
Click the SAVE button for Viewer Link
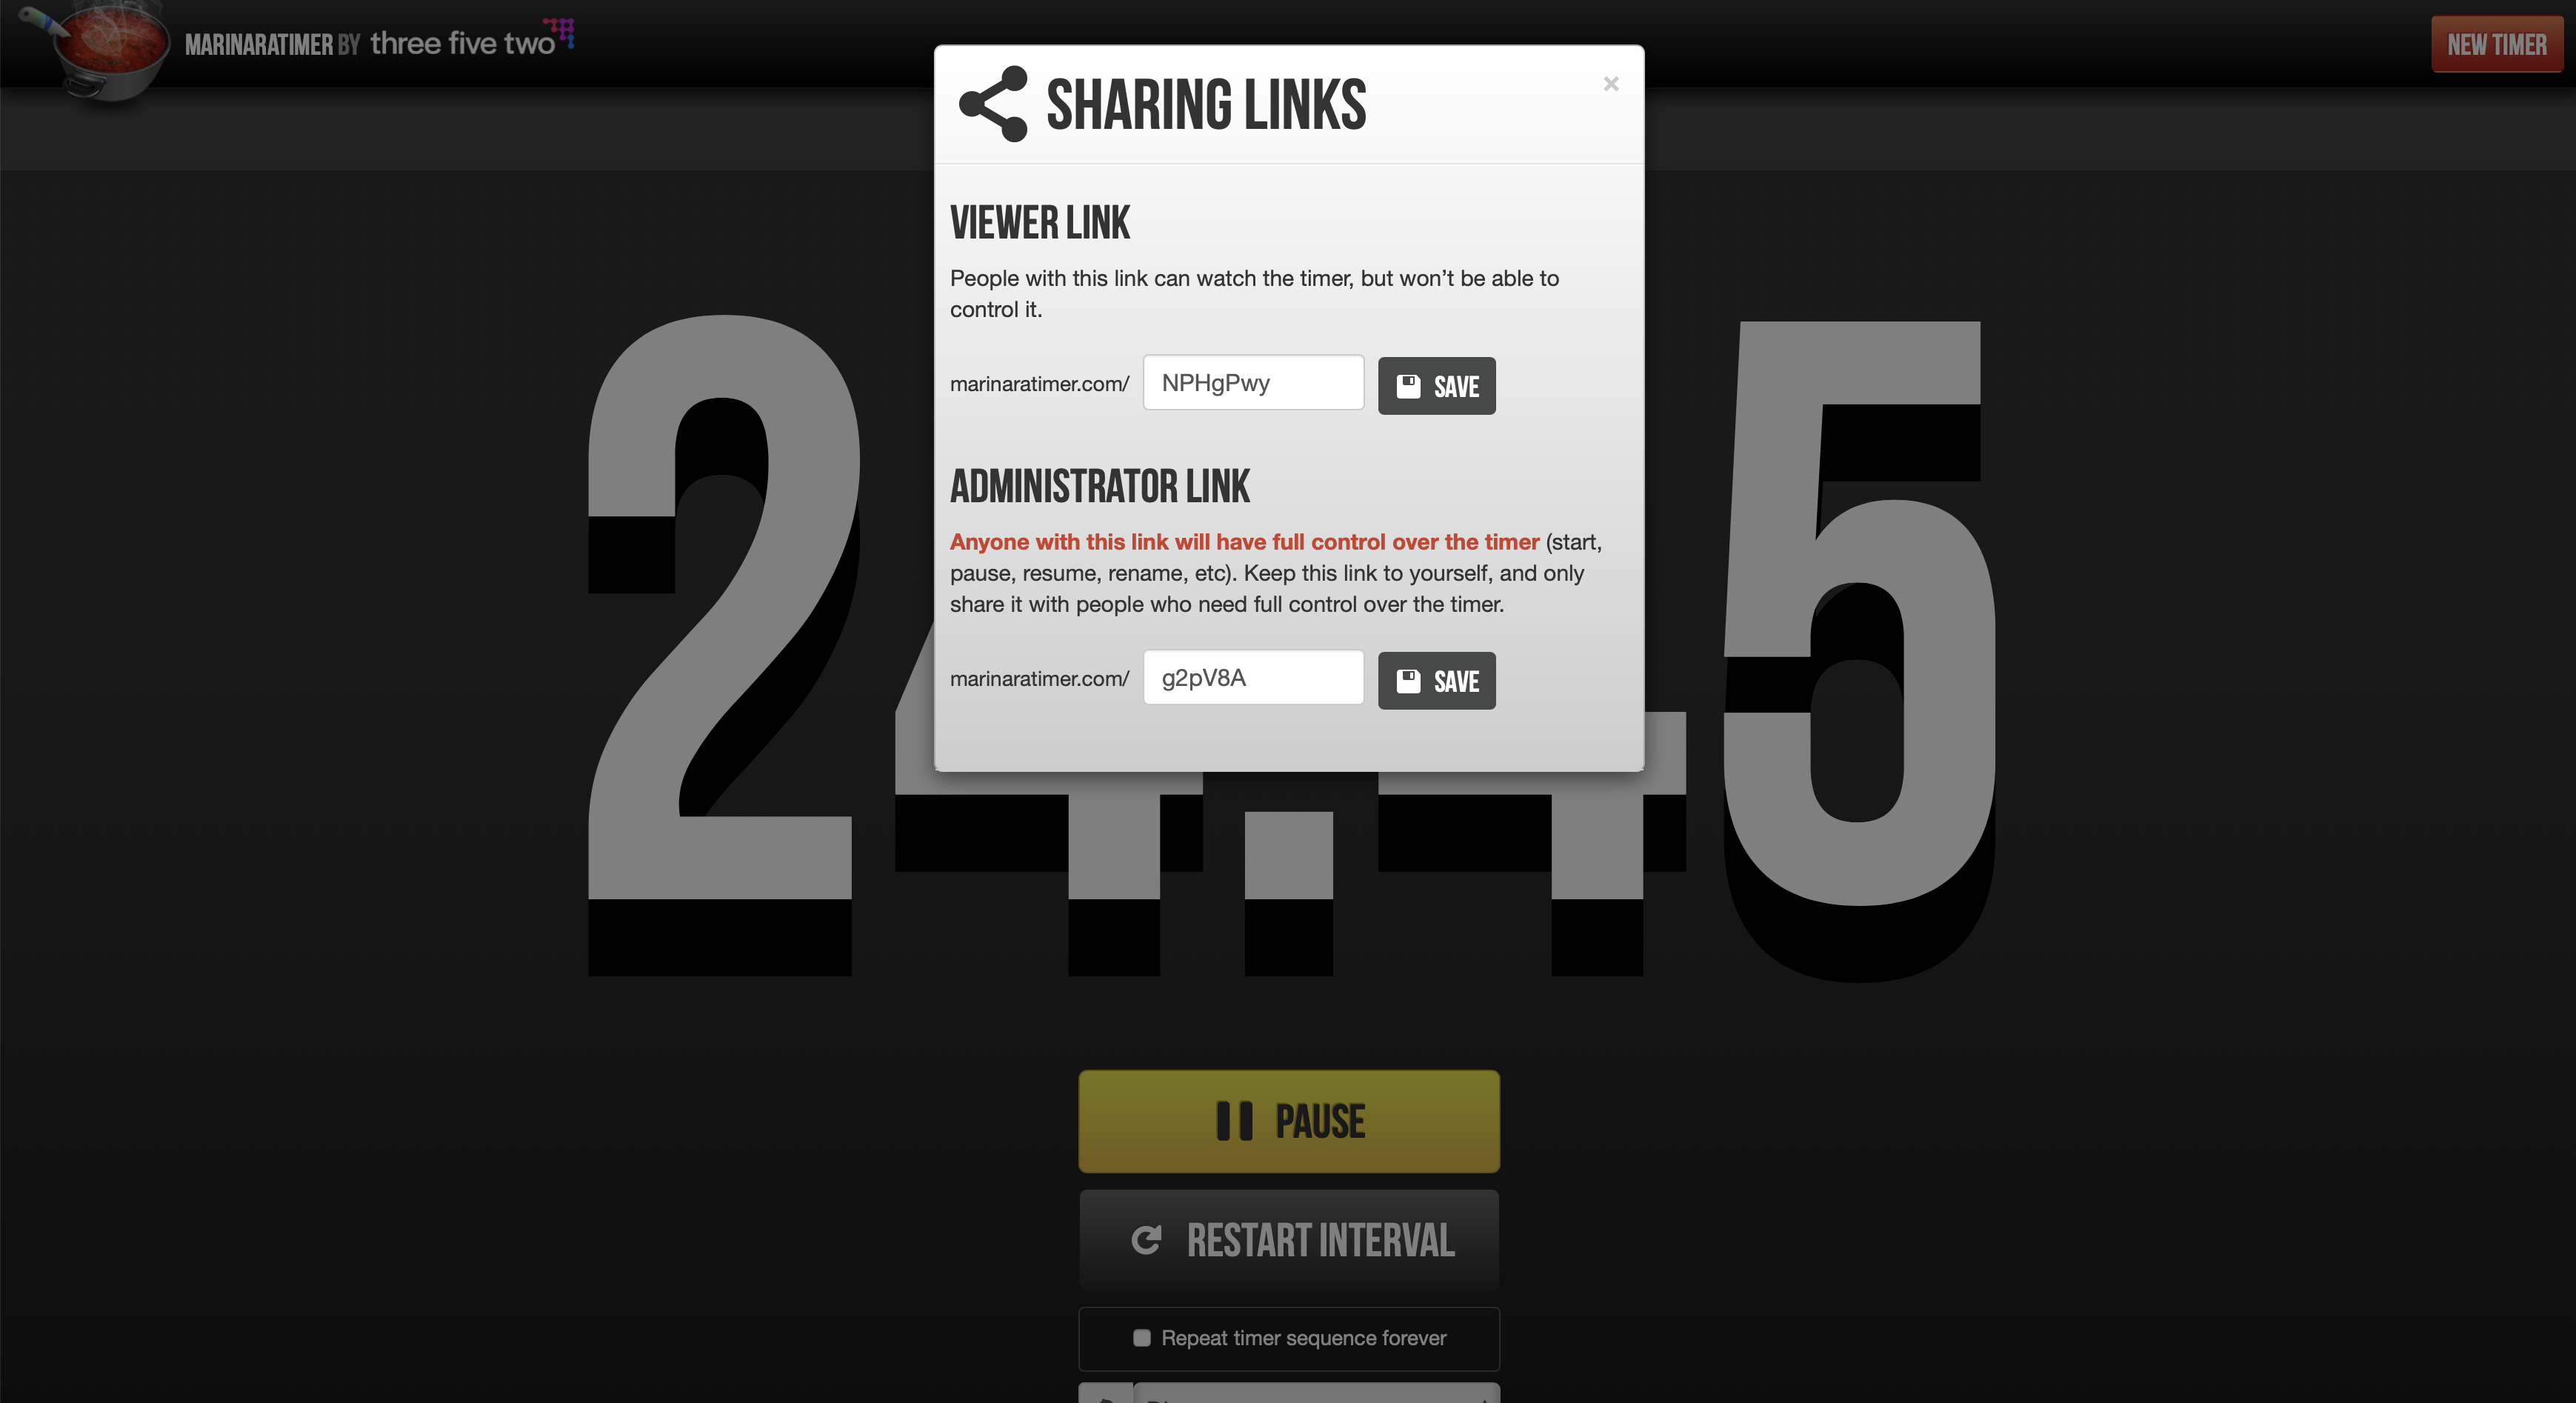pyautogui.click(x=1436, y=385)
